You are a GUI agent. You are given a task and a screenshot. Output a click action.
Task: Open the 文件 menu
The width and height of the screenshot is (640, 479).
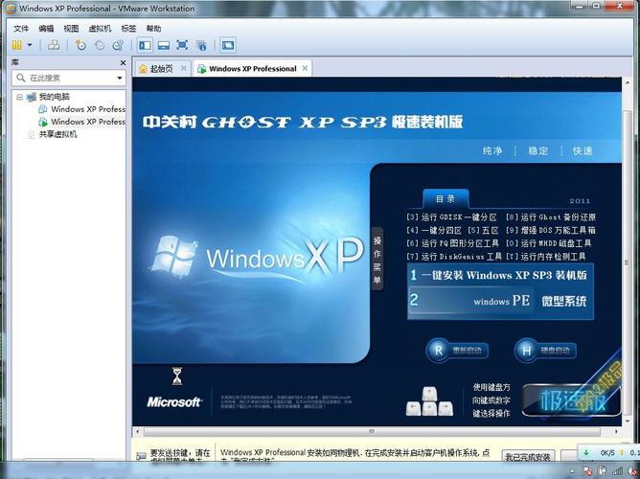(21, 29)
